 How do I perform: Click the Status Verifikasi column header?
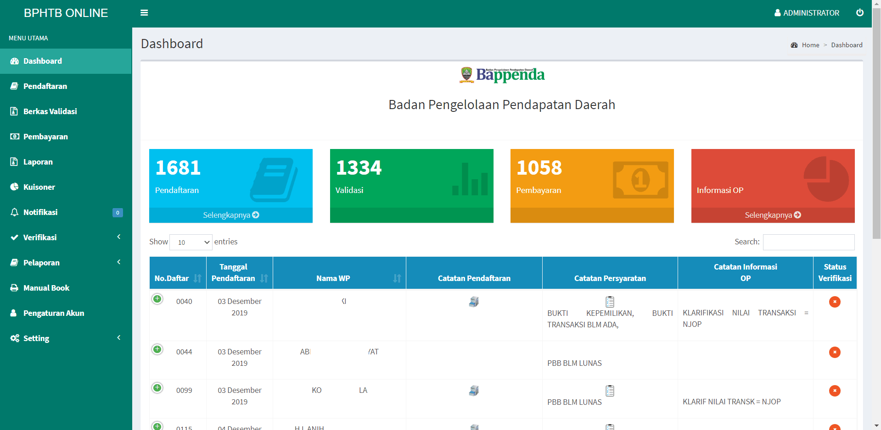pyautogui.click(x=835, y=273)
